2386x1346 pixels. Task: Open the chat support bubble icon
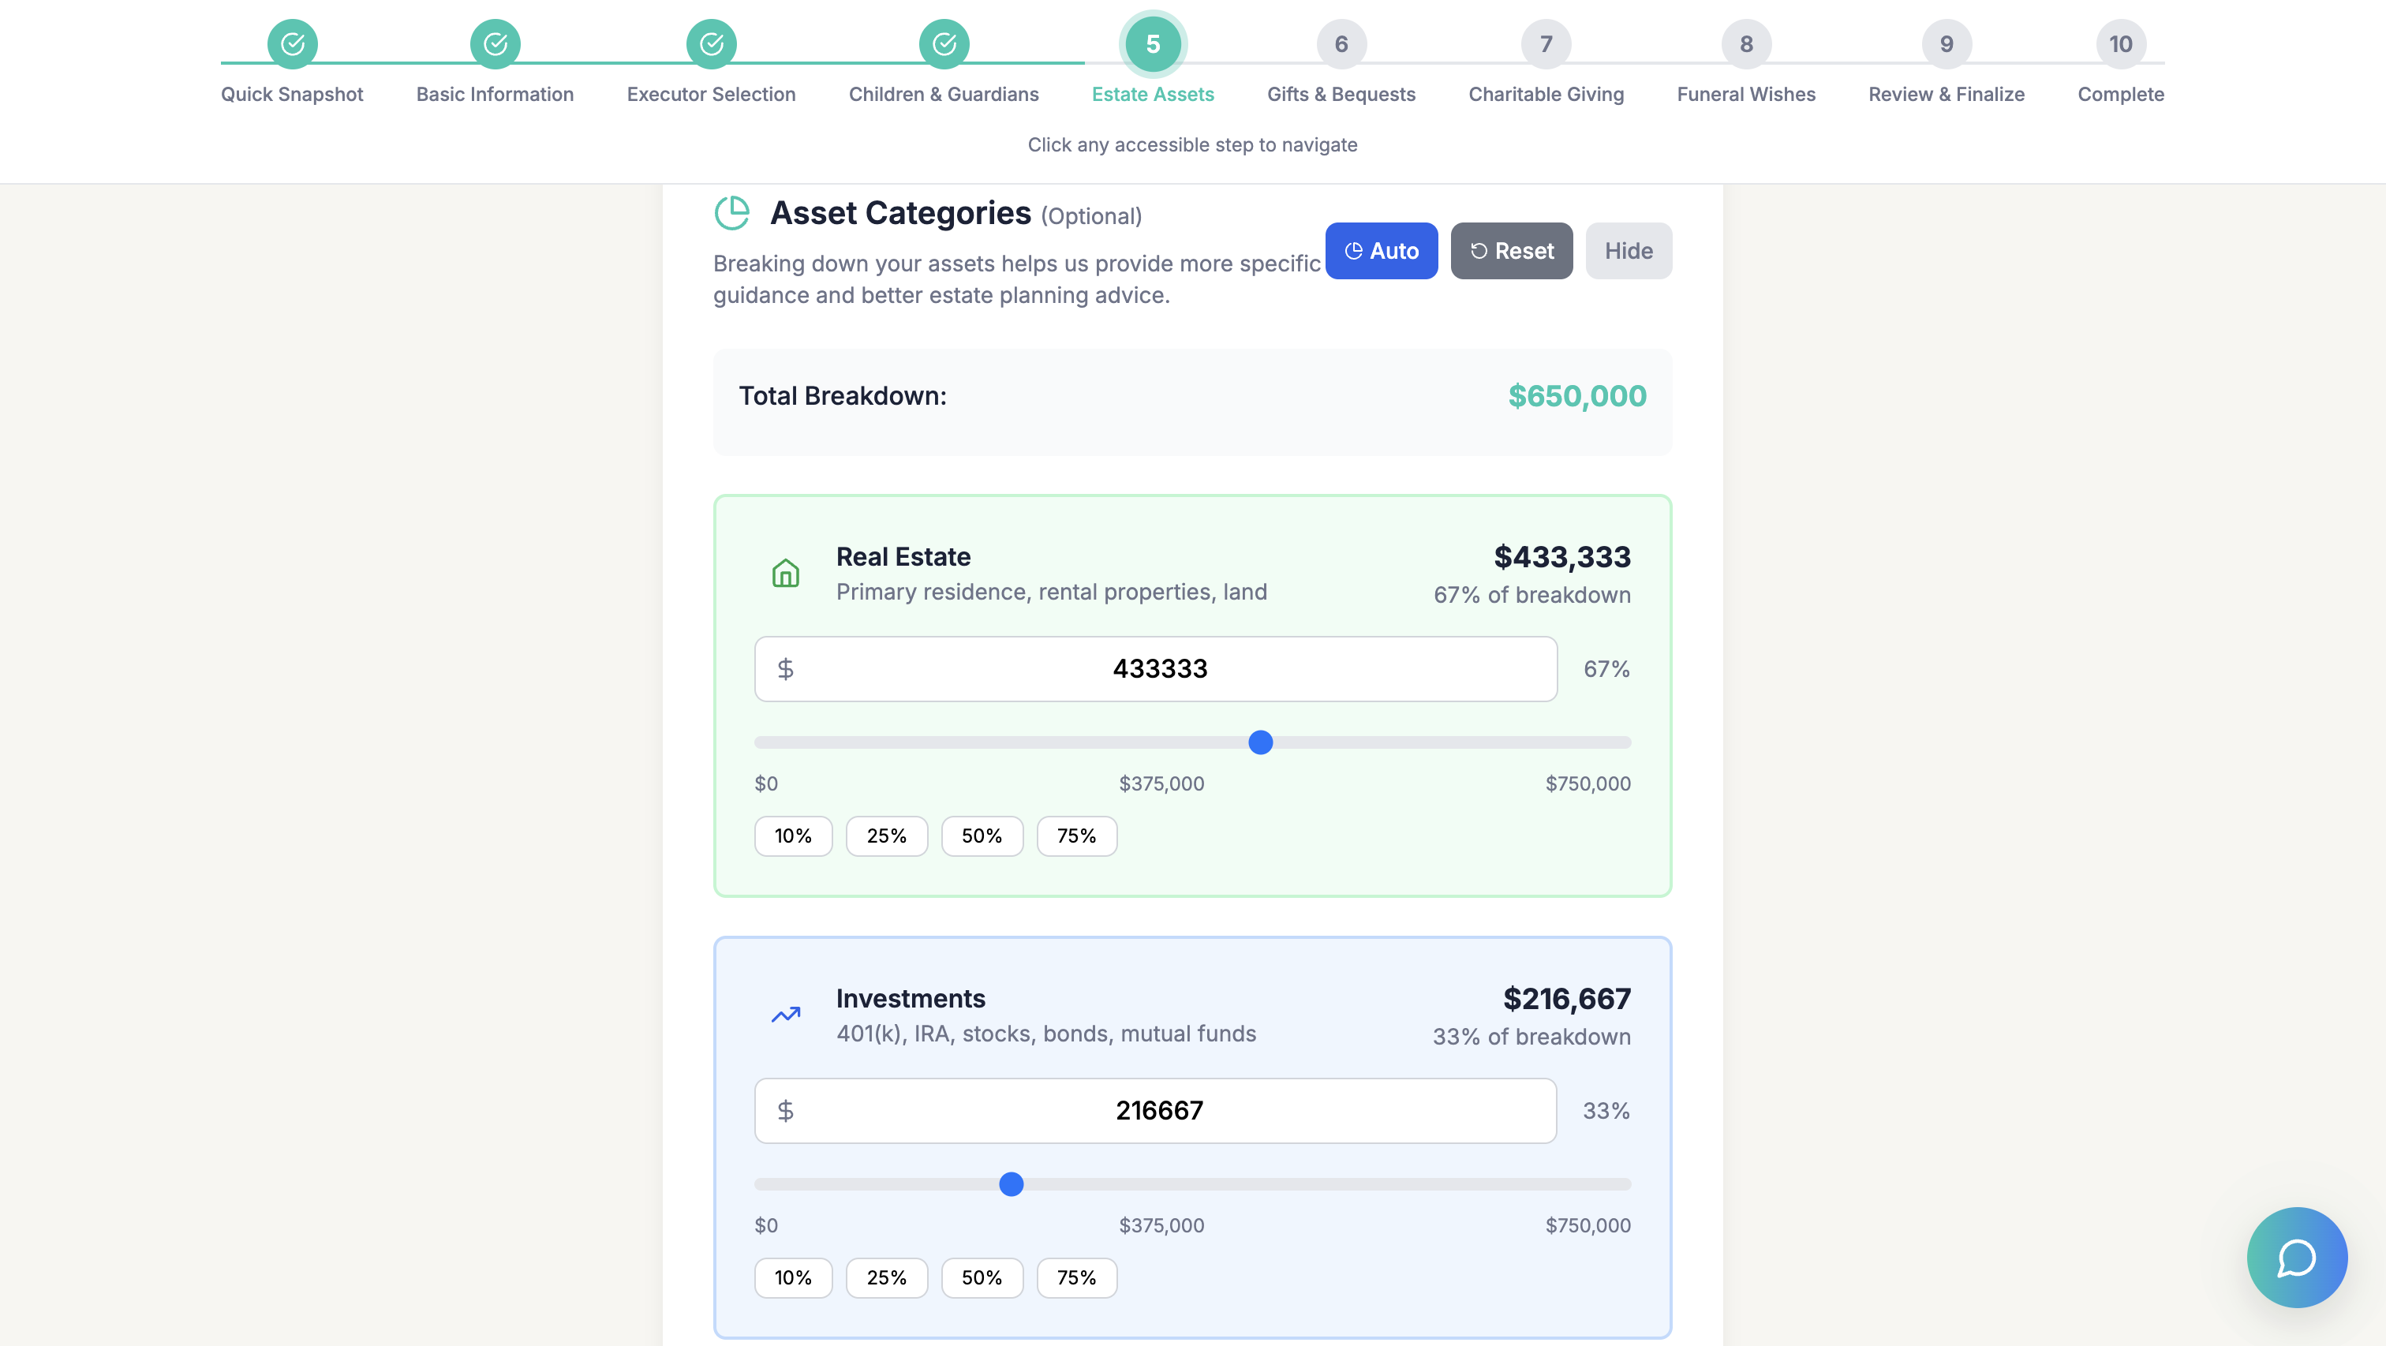tap(2296, 1257)
